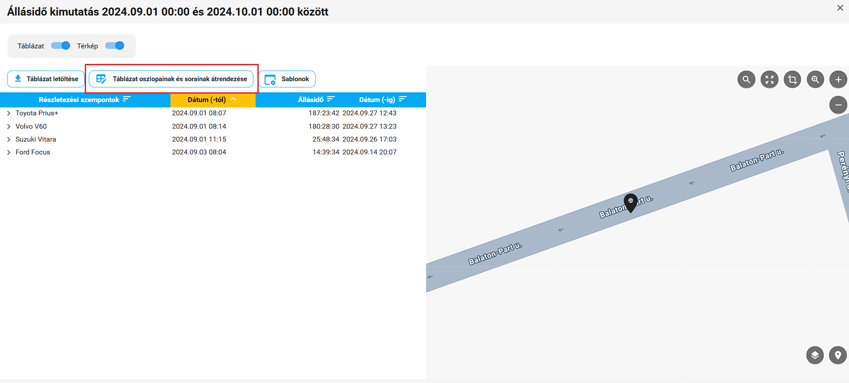This screenshot has height=383, width=849.
Task: Click the map search magnifier icon
Action: tap(746, 80)
